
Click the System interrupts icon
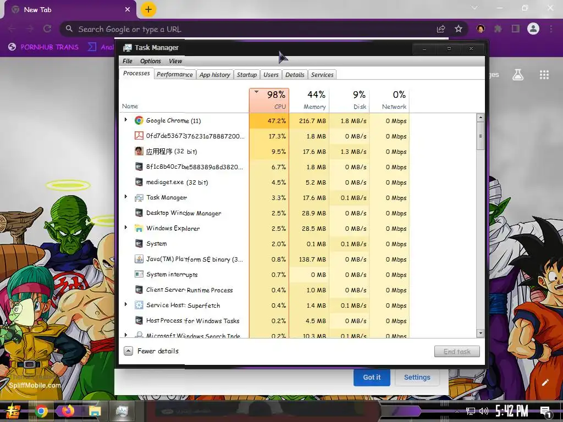pos(139,274)
